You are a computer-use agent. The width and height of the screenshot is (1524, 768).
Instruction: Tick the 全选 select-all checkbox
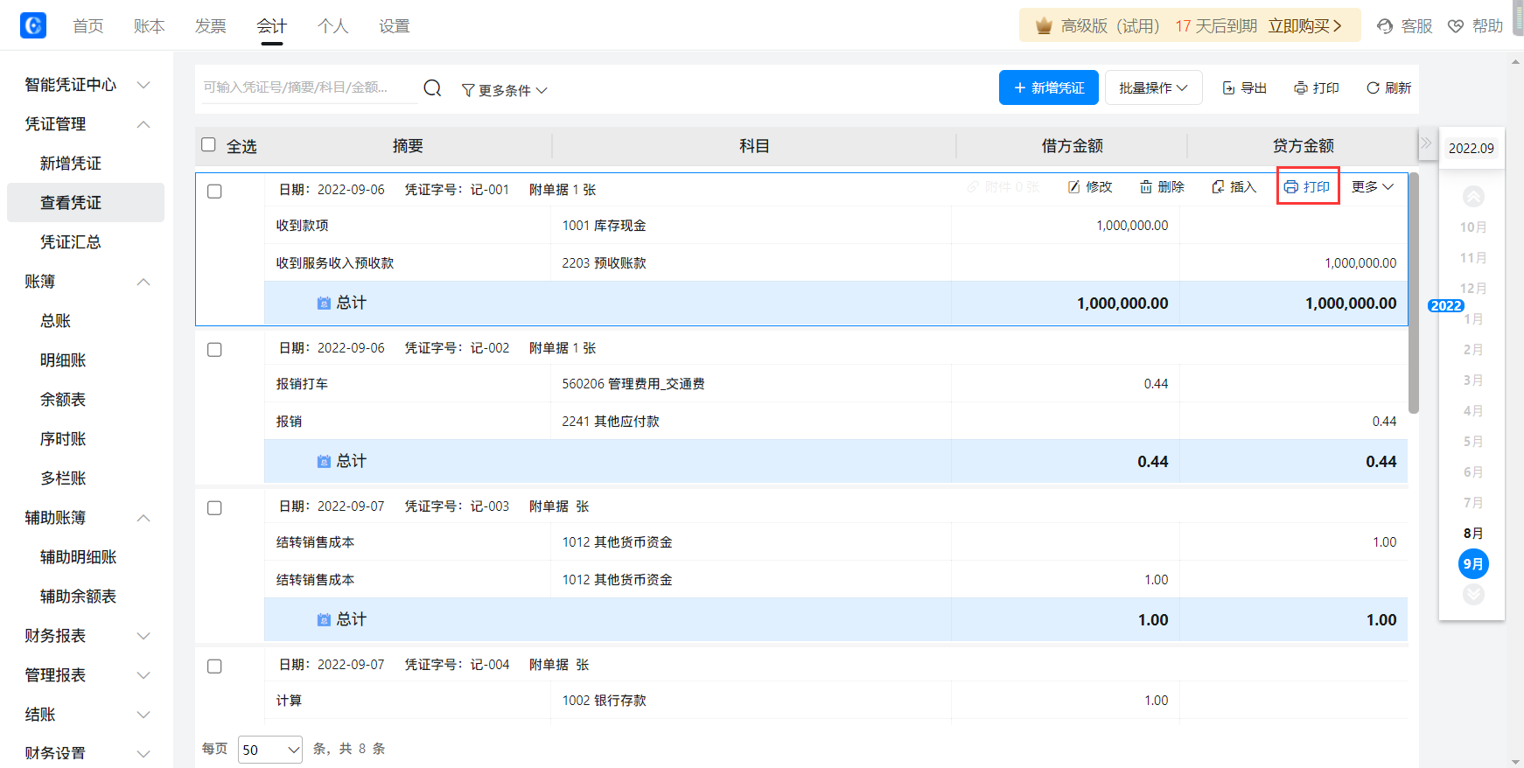[x=208, y=144]
